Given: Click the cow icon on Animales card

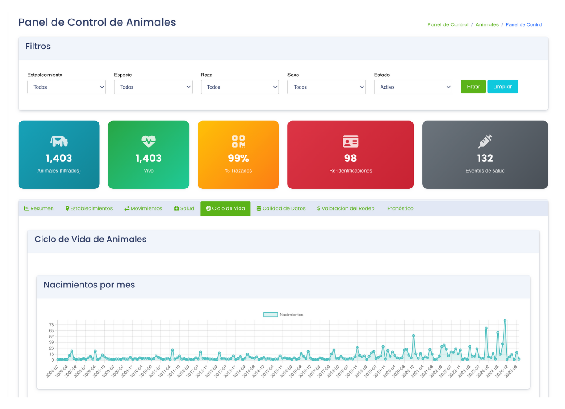Looking at the screenshot, I should tap(59, 141).
